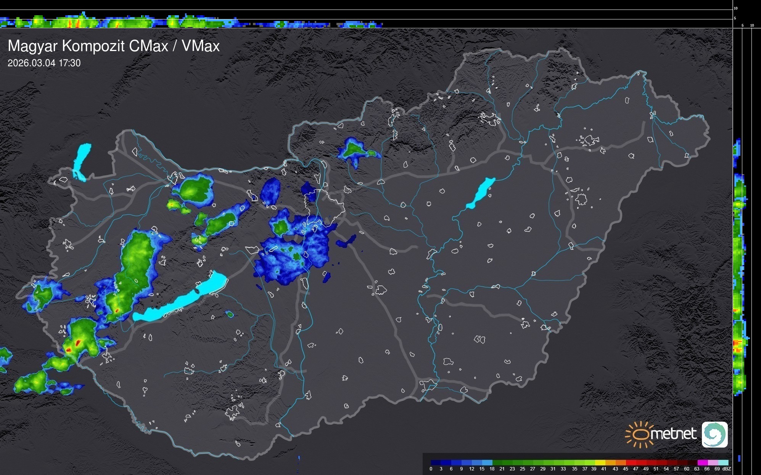761x475 pixels.
Task: Select the magenta 63 dBZ legend swatch
Action: point(702,462)
